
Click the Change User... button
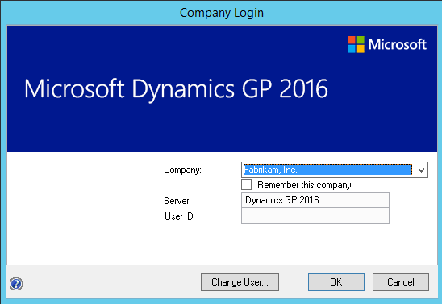click(x=240, y=282)
